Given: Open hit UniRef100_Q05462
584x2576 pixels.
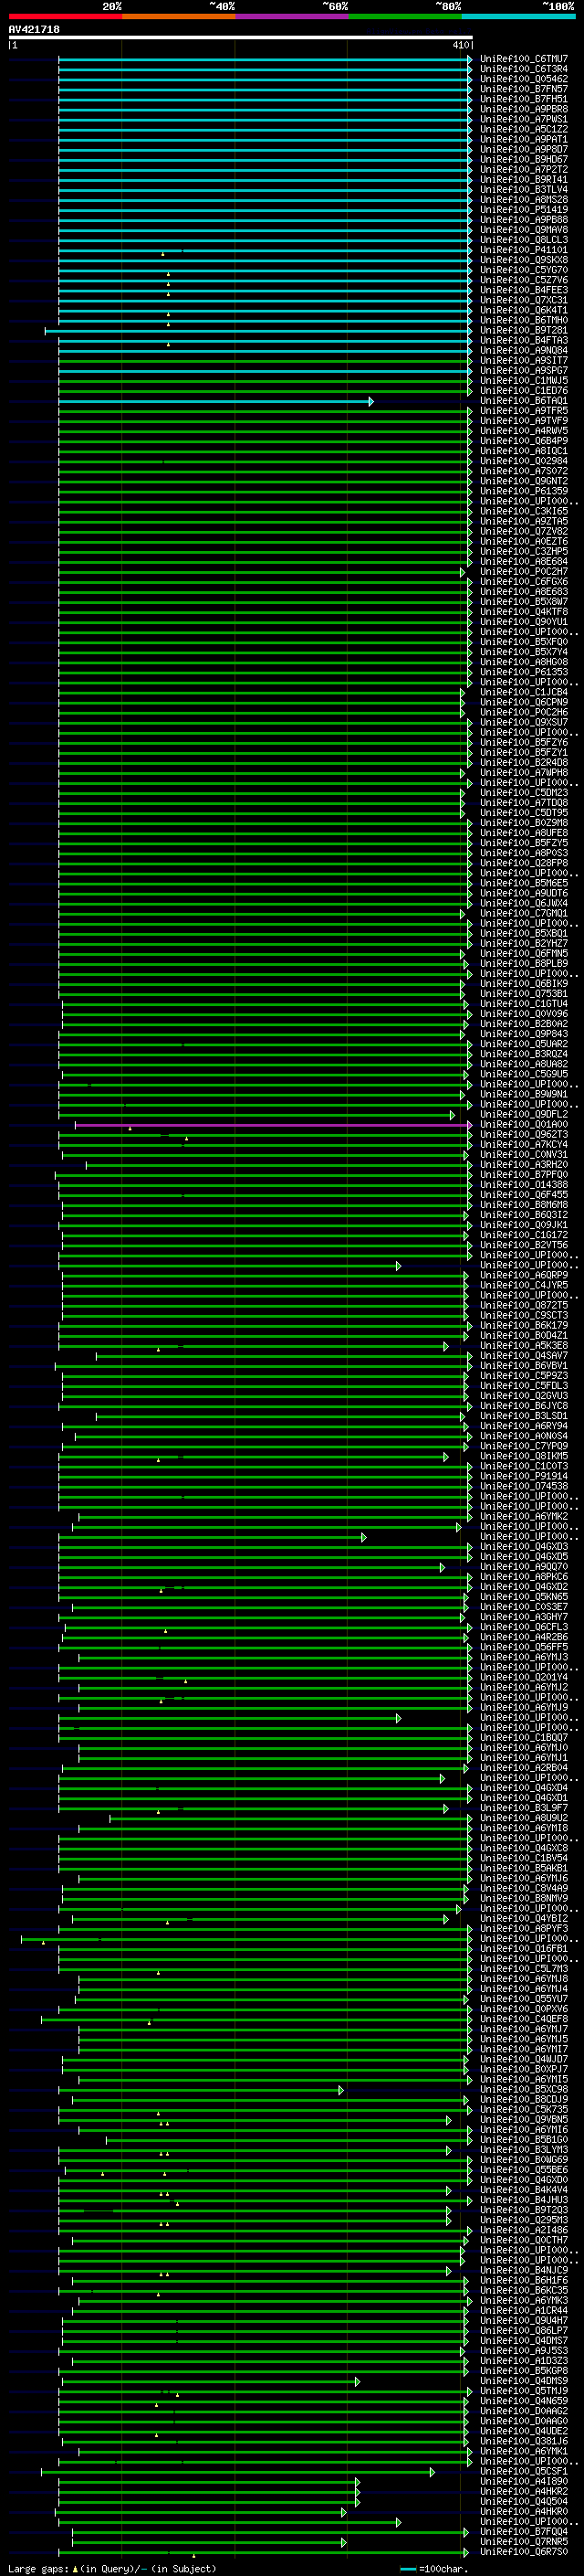Looking at the screenshot, I should click(524, 79).
